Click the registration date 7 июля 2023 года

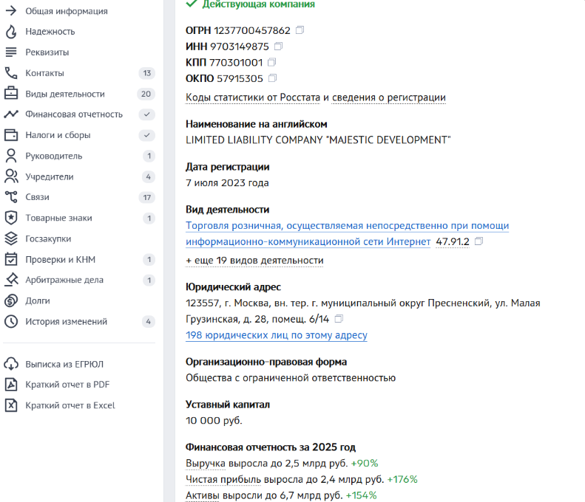227,183
